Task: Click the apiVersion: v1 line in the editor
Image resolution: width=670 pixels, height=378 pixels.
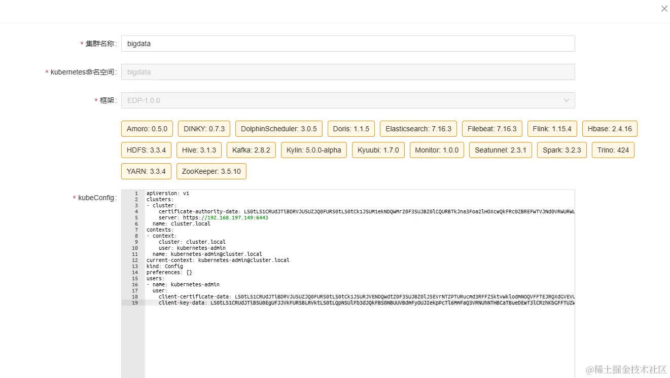Action: click(168, 194)
